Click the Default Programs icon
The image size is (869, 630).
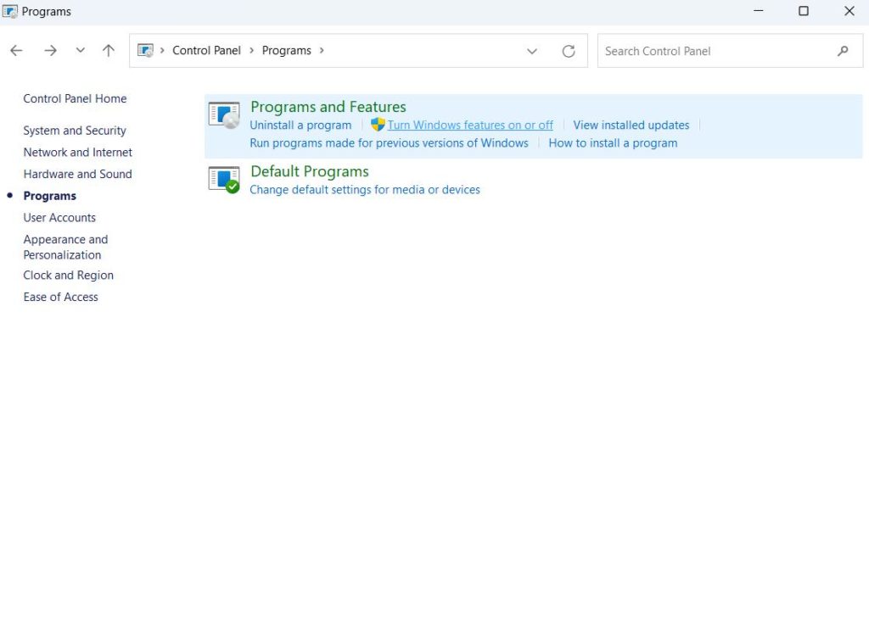[224, 180]
